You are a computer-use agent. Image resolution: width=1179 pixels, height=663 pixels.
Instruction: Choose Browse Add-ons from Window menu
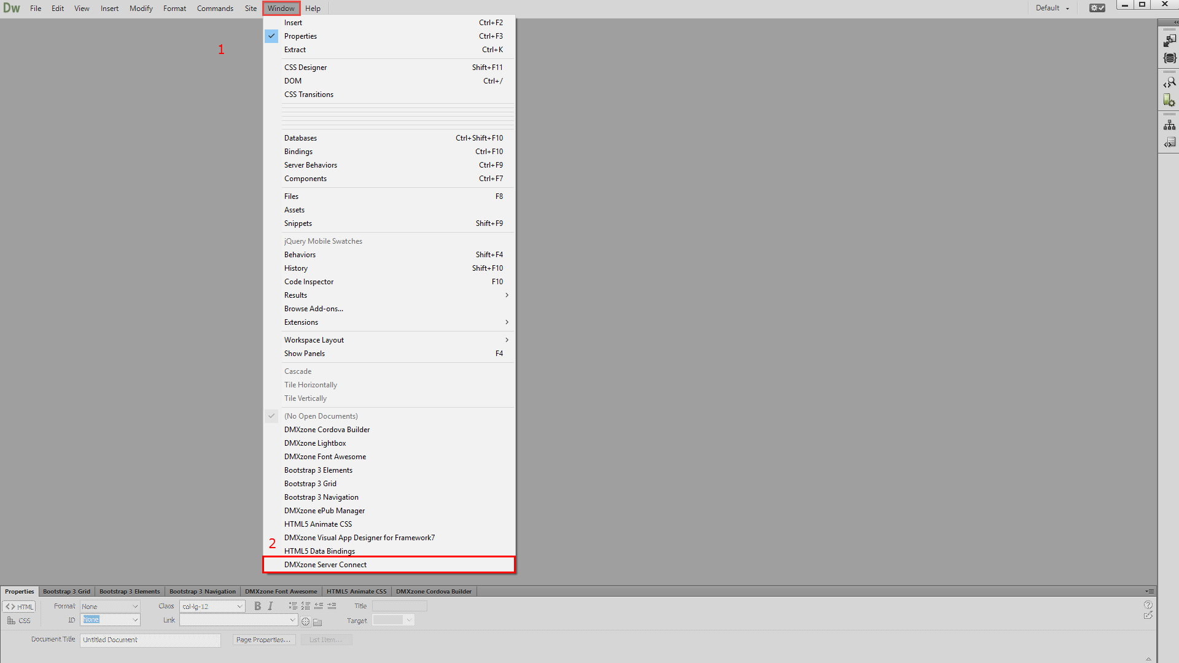click(389, 309)
